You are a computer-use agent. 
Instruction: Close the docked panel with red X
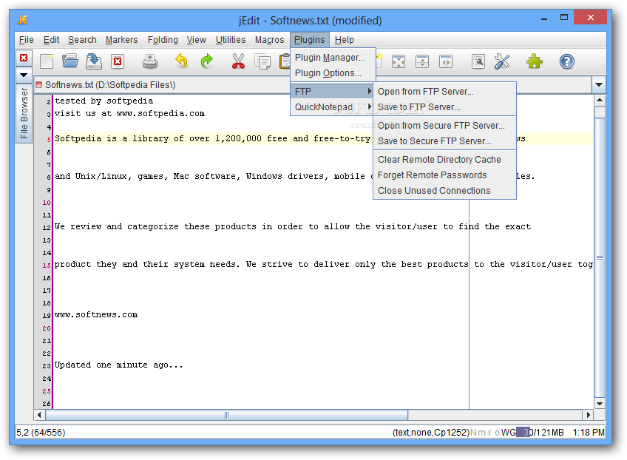[x=24, y=58]
